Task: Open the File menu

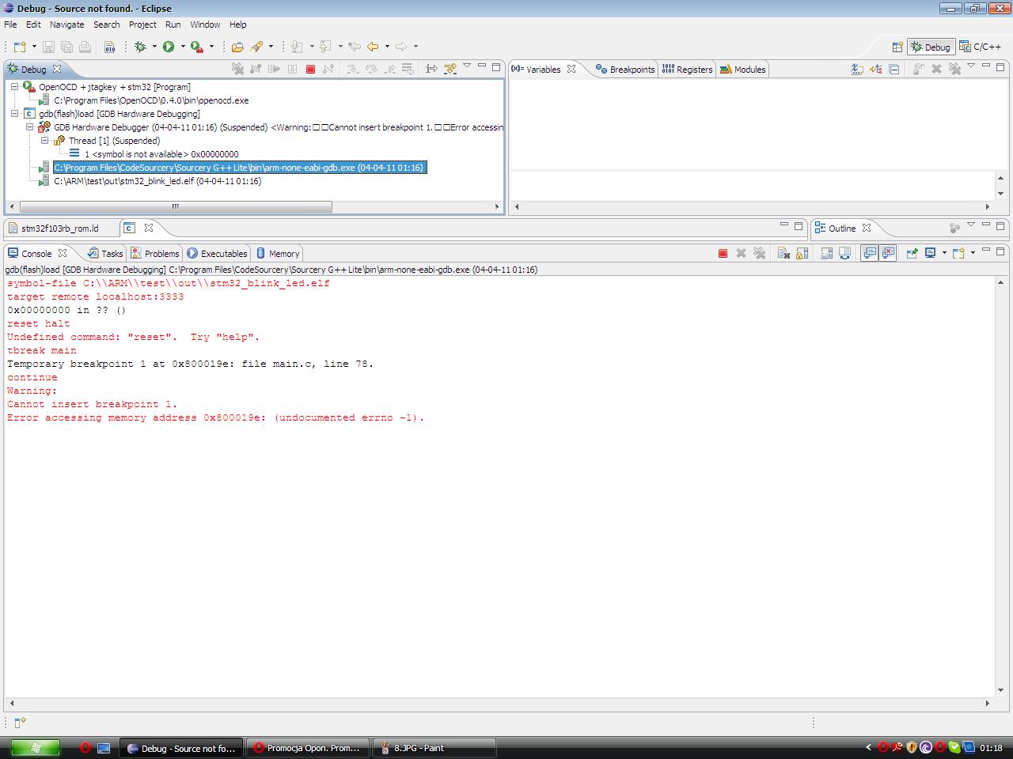Action: tap(10, 25)
